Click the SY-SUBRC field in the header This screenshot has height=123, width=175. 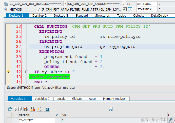tap(147, 4)
